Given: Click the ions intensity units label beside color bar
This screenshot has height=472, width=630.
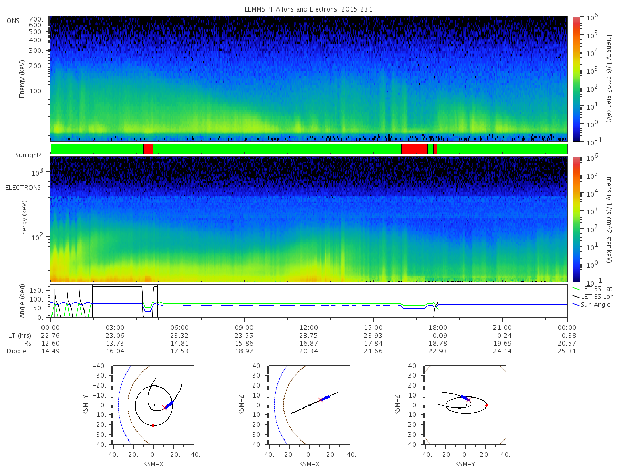Looking at the screenshot, I should point(609,79).
